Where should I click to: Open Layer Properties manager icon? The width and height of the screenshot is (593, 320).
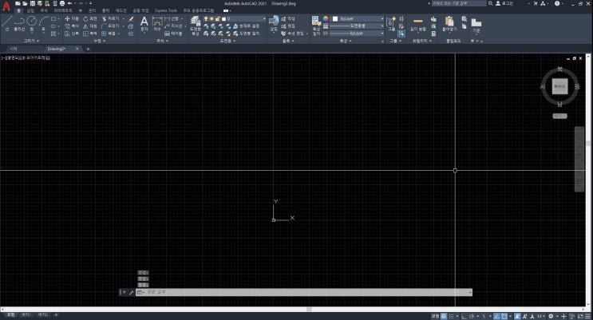[x=196, y=22]
